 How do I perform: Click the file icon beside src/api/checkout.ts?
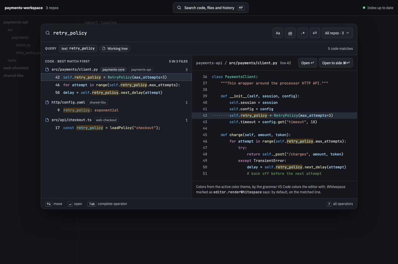[47, 120]
